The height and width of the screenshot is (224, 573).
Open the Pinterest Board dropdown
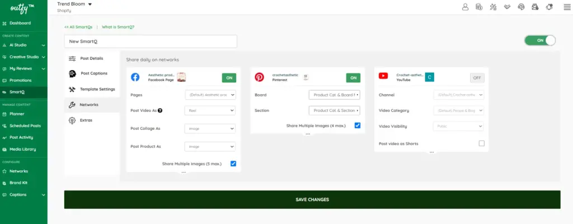335,95
